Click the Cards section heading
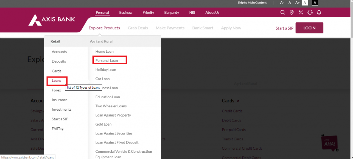The height and width of the screenshot is (159, 353). [228, 101]
